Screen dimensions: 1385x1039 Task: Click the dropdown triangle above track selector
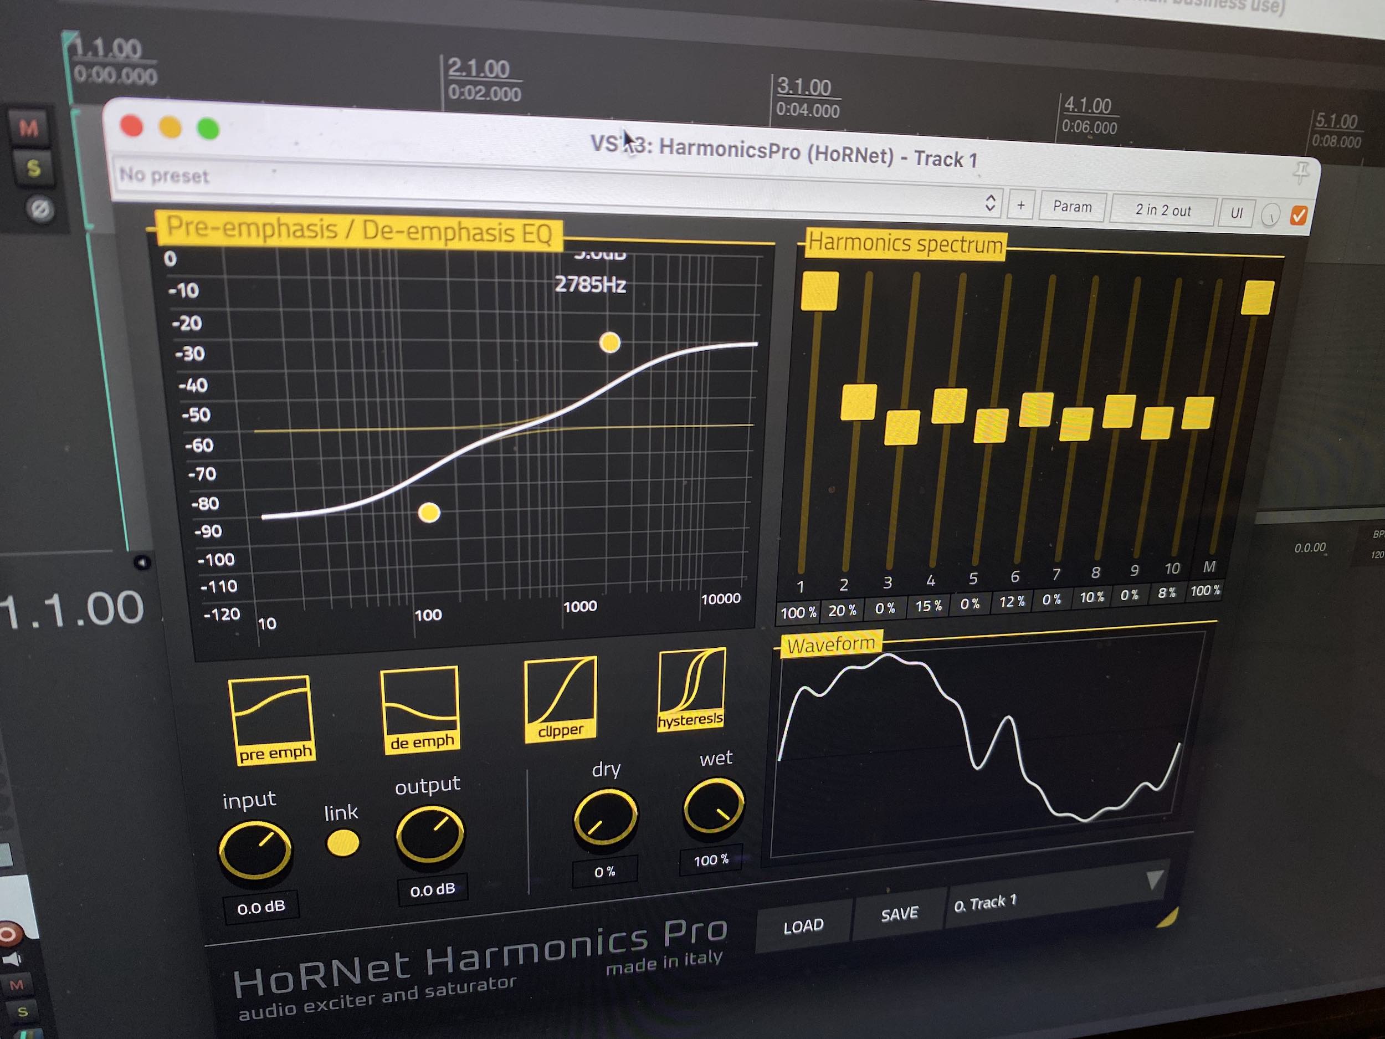(1155, 879)
